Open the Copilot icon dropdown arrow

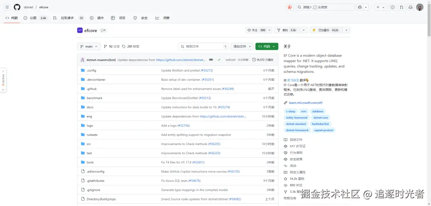tap(366, 7)
